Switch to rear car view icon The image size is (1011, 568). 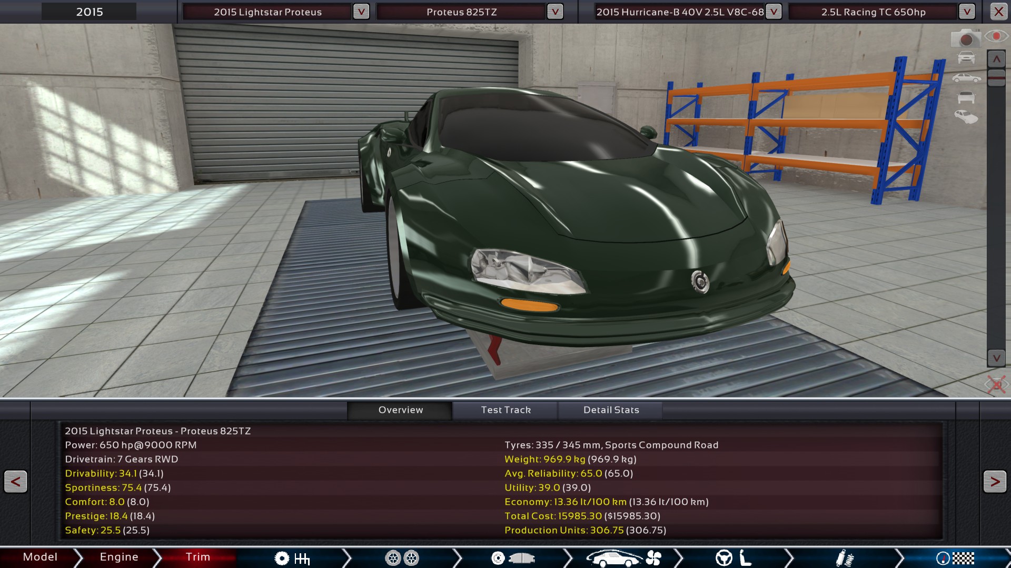point(966,97)
